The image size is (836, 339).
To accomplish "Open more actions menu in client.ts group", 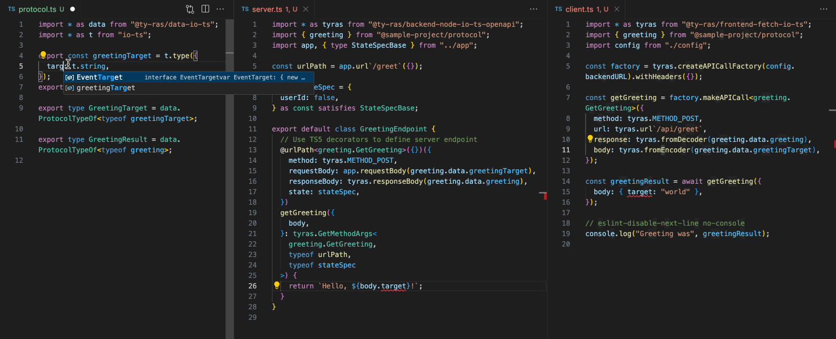I will (x=823, y=9).
